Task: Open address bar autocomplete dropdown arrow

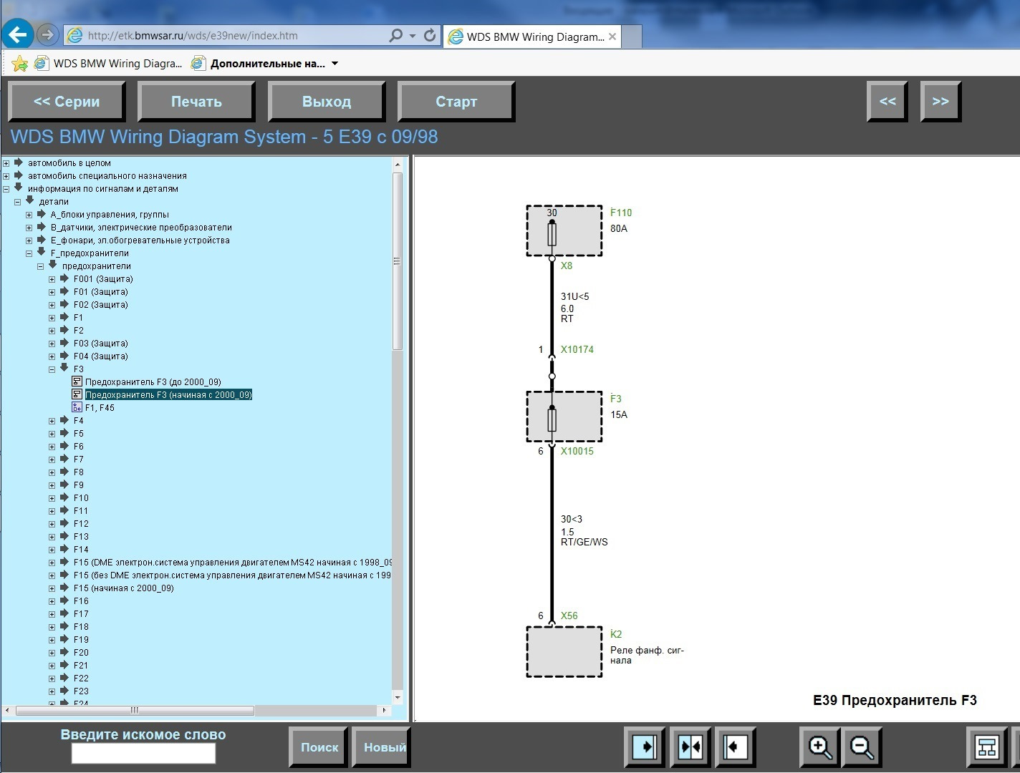Action: coord(413,35)
